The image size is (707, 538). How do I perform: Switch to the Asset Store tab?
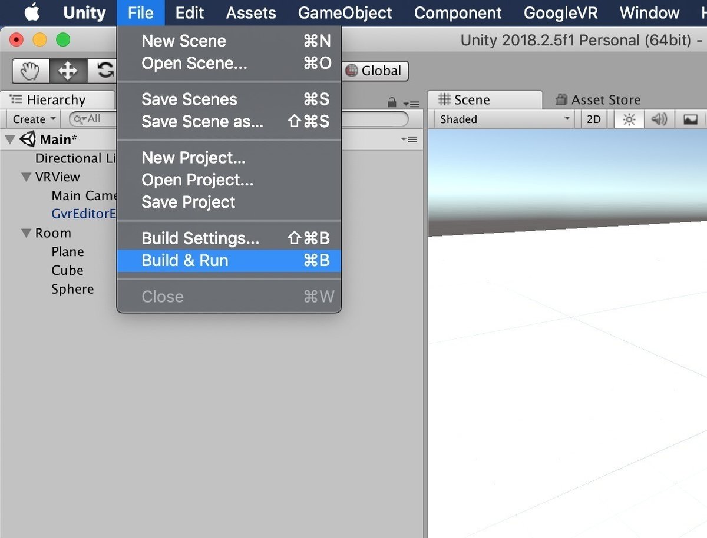(597, 100)
